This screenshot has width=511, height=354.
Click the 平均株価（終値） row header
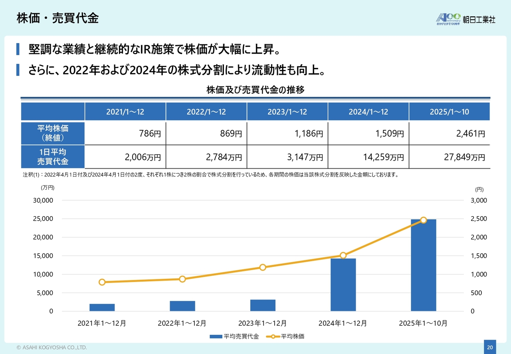53,133
